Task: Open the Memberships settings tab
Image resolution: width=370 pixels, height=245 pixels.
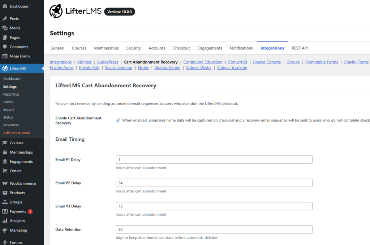Action: click(x=107, y=48)
